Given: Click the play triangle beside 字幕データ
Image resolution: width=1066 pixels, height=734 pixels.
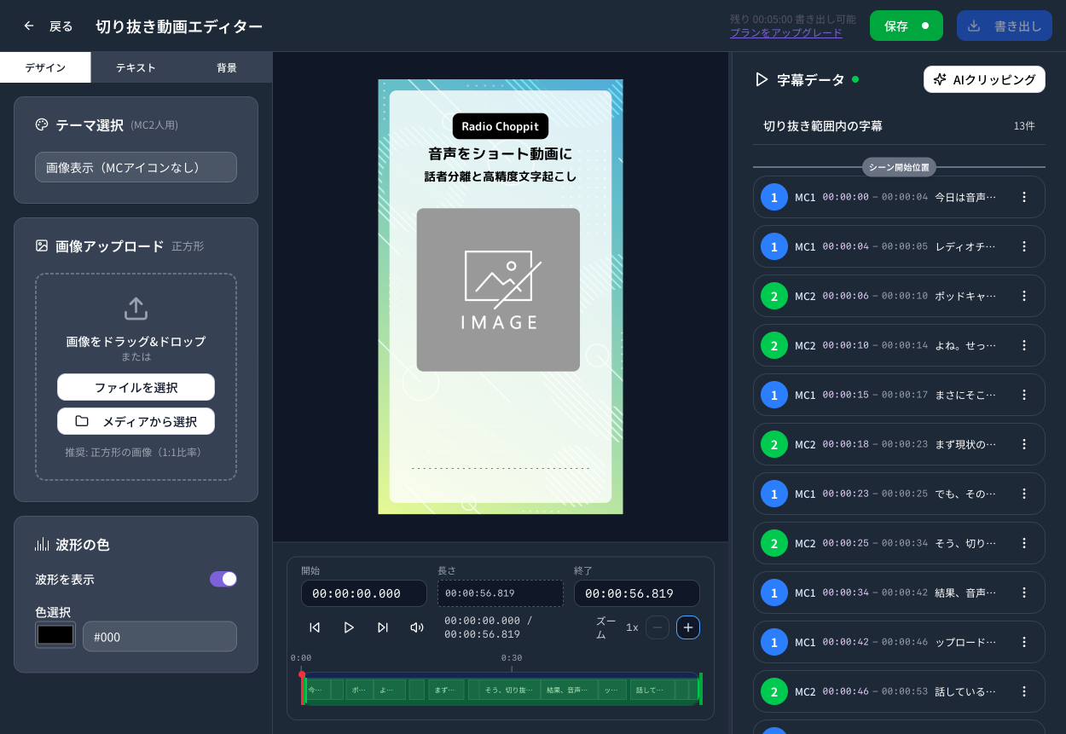Looking at the screenshot, I should (x=762, y=79).
